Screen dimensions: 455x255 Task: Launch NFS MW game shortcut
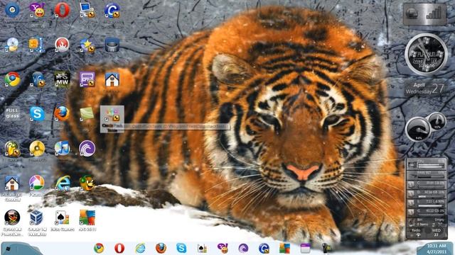(x=62, y=79)
